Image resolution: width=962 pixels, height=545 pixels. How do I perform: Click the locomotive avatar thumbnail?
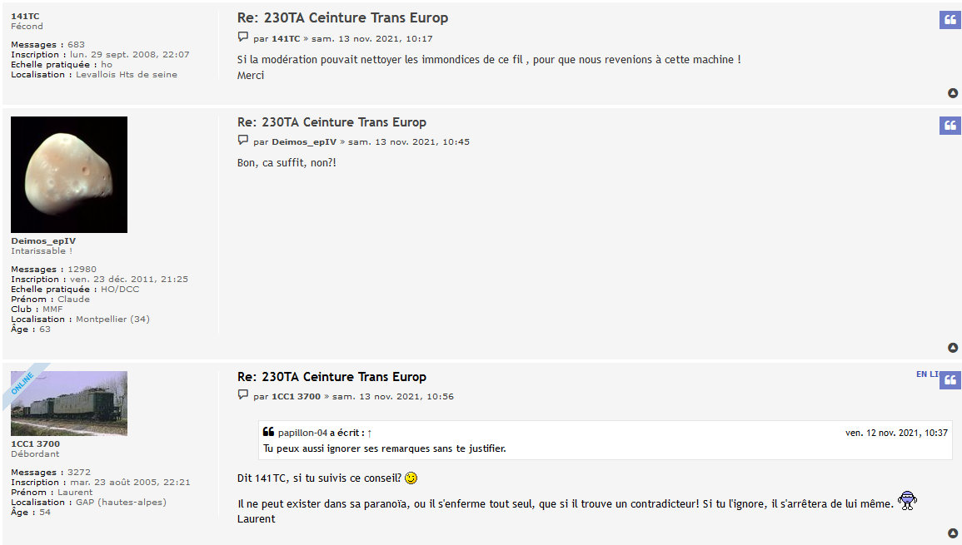[x=69, y=404]
